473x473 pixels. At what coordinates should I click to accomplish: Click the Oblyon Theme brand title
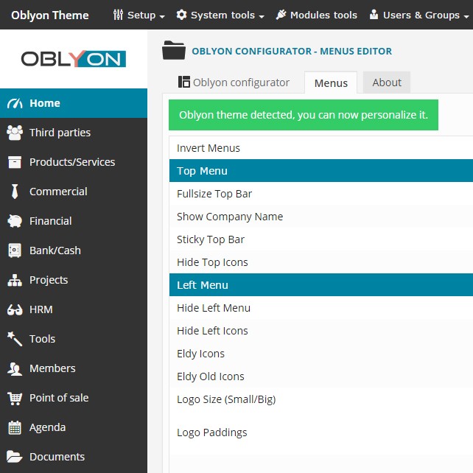point(50,15)
